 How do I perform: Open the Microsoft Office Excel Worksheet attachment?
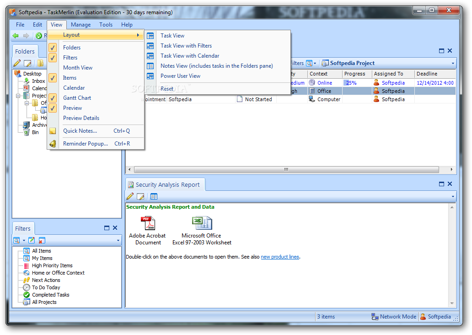(x=202, y=231)
